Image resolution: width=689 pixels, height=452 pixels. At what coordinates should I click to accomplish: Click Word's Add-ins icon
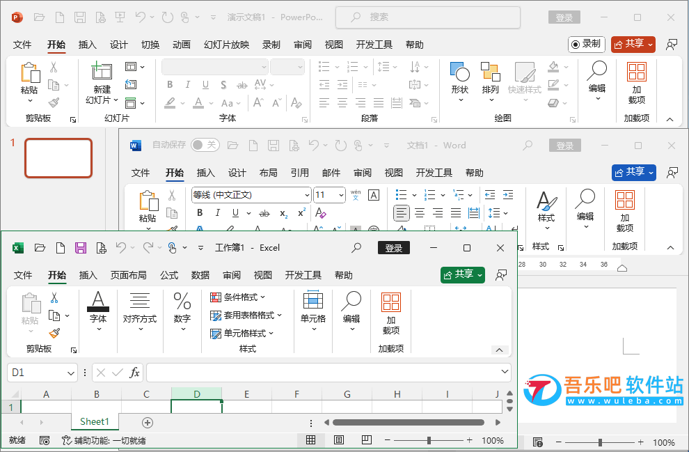624,200
